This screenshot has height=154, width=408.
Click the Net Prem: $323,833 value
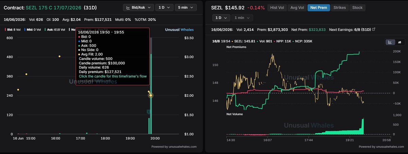(x=308, y=30)
